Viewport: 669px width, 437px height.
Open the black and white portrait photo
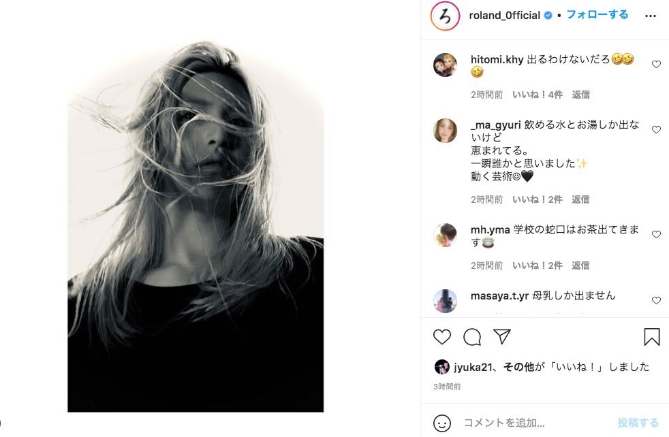pos(196,227)
